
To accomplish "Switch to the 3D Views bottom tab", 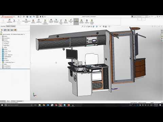I will point(13,101).
